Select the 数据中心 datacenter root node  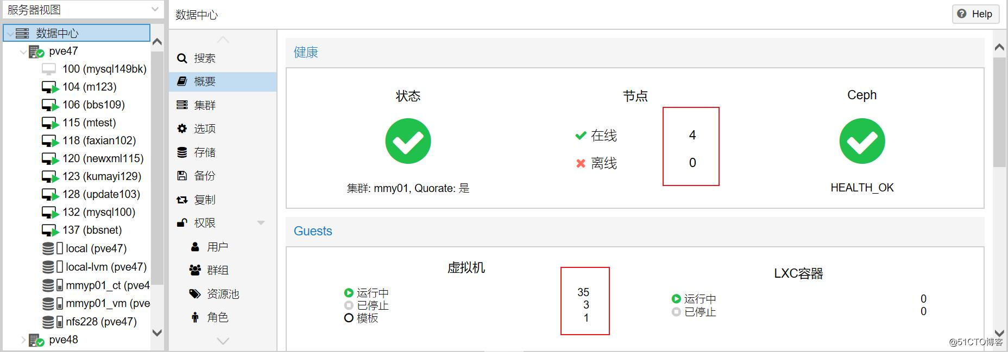click(x=57, y=33)
